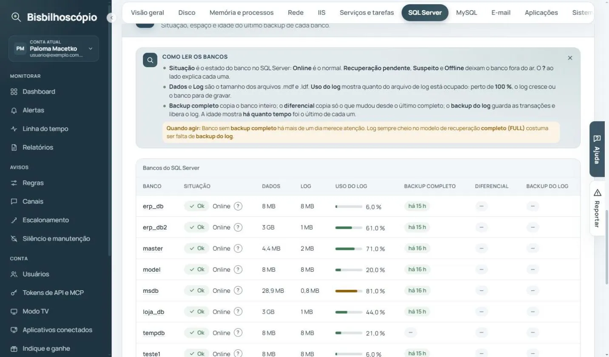Switch to the Visão geral tab
The height and width of the screenshot is (357, 609).
147,12
